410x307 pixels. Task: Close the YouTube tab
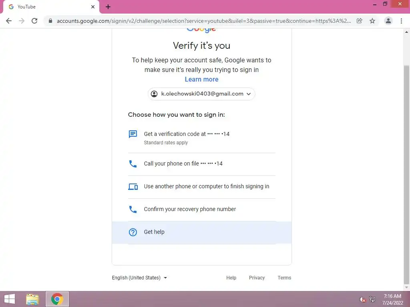click(93, 7)
